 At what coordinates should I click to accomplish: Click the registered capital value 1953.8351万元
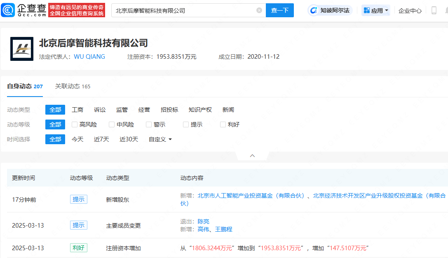click(176, 57)
